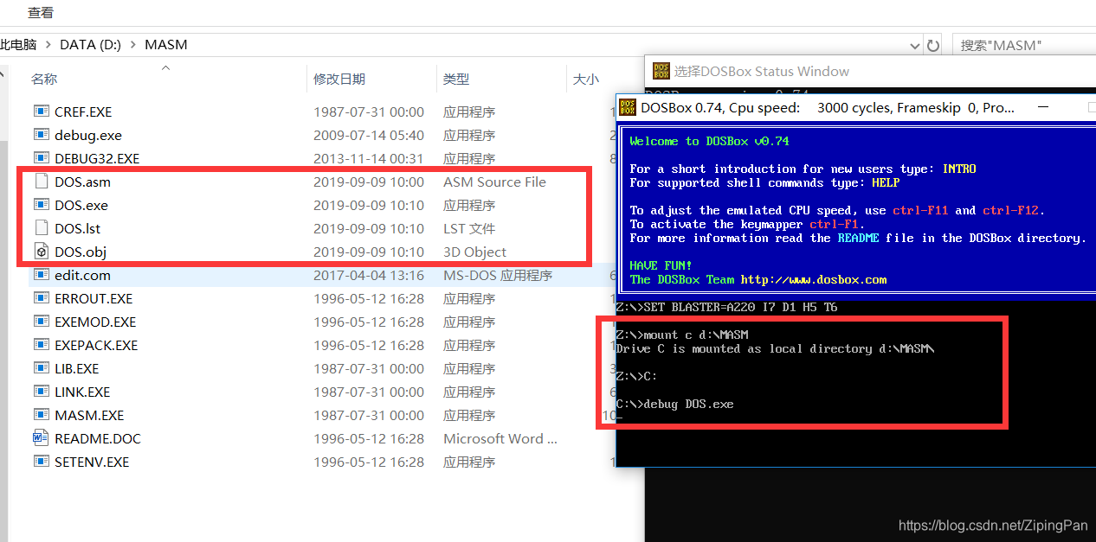
Task: Click the EXEPACK.EXE file icon
Action: coord(41,345)
